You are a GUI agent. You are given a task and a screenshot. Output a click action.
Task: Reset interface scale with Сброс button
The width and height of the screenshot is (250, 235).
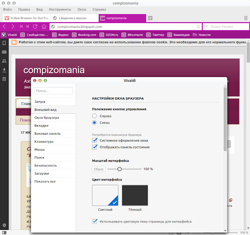(x=99, y=169)
